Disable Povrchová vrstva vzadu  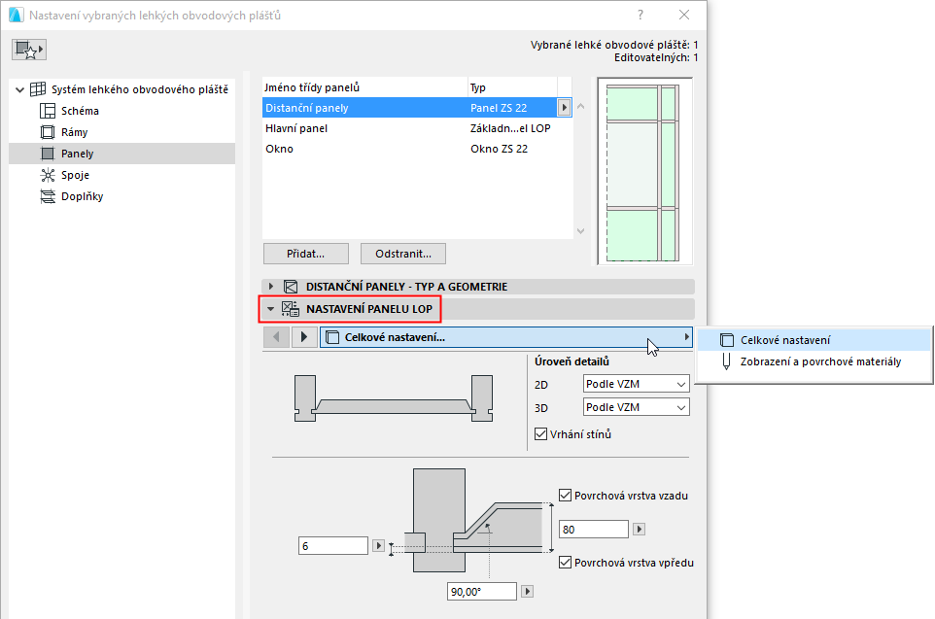[x=564, y=495]
